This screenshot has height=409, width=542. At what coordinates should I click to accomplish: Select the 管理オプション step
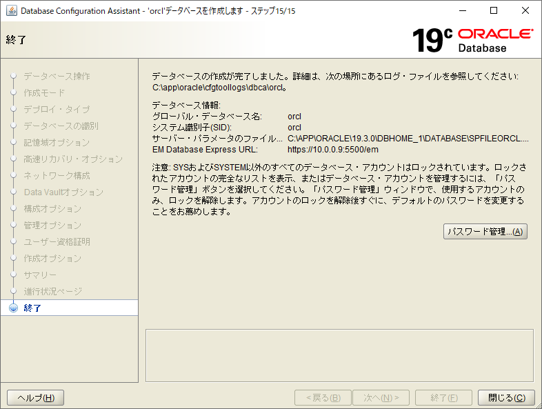coord(52,226)
